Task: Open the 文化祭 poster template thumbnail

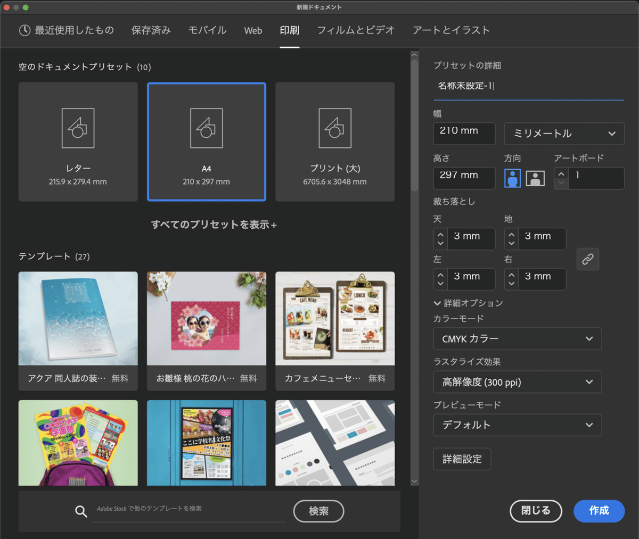Action: pyautogui.click(x=207, y=443)
